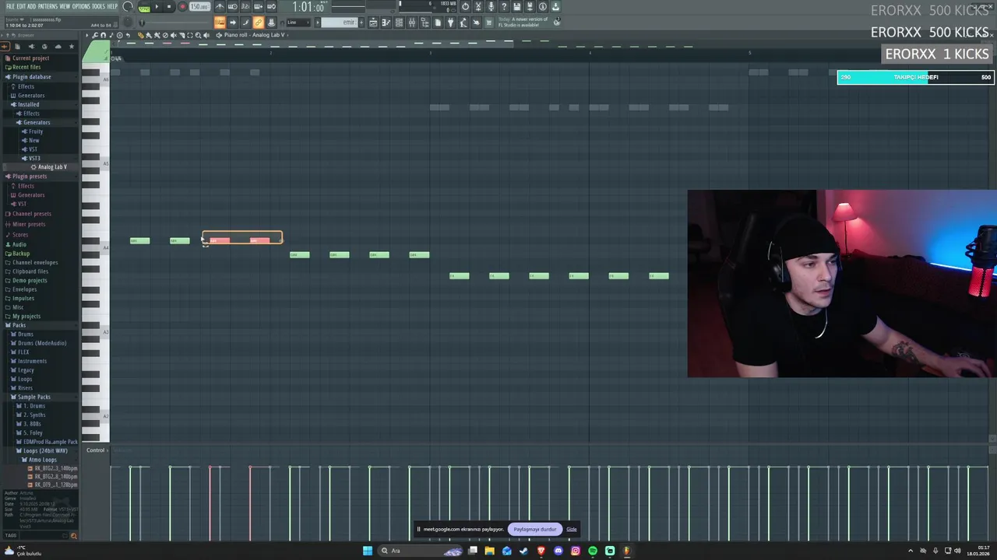Screen dimensions: 997x560
Task: Select the piano roll draw pencil tool
Action: (x=141, y=35)
